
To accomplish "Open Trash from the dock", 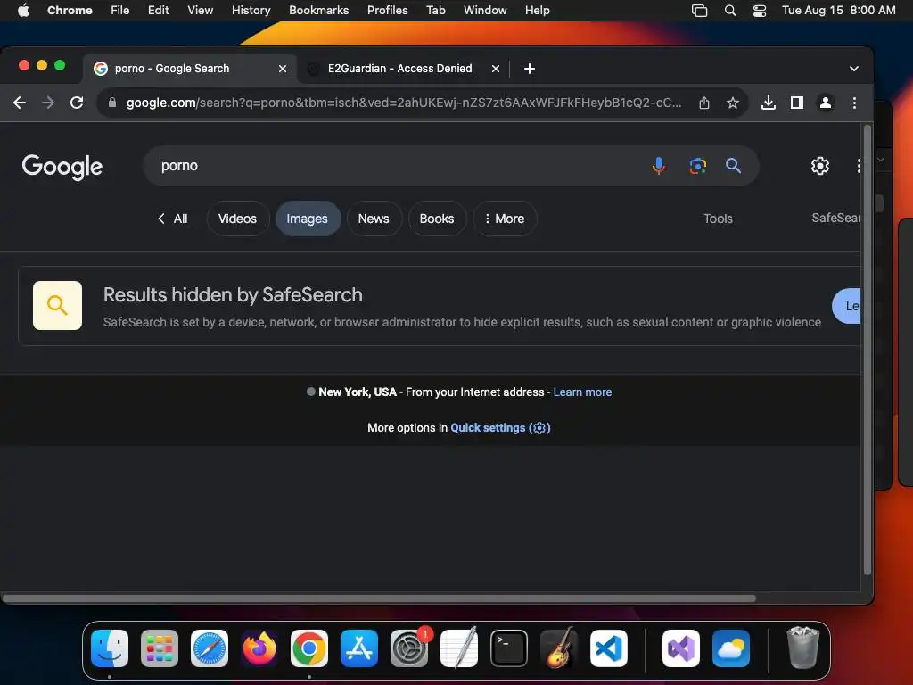I will tap(803, 648).
